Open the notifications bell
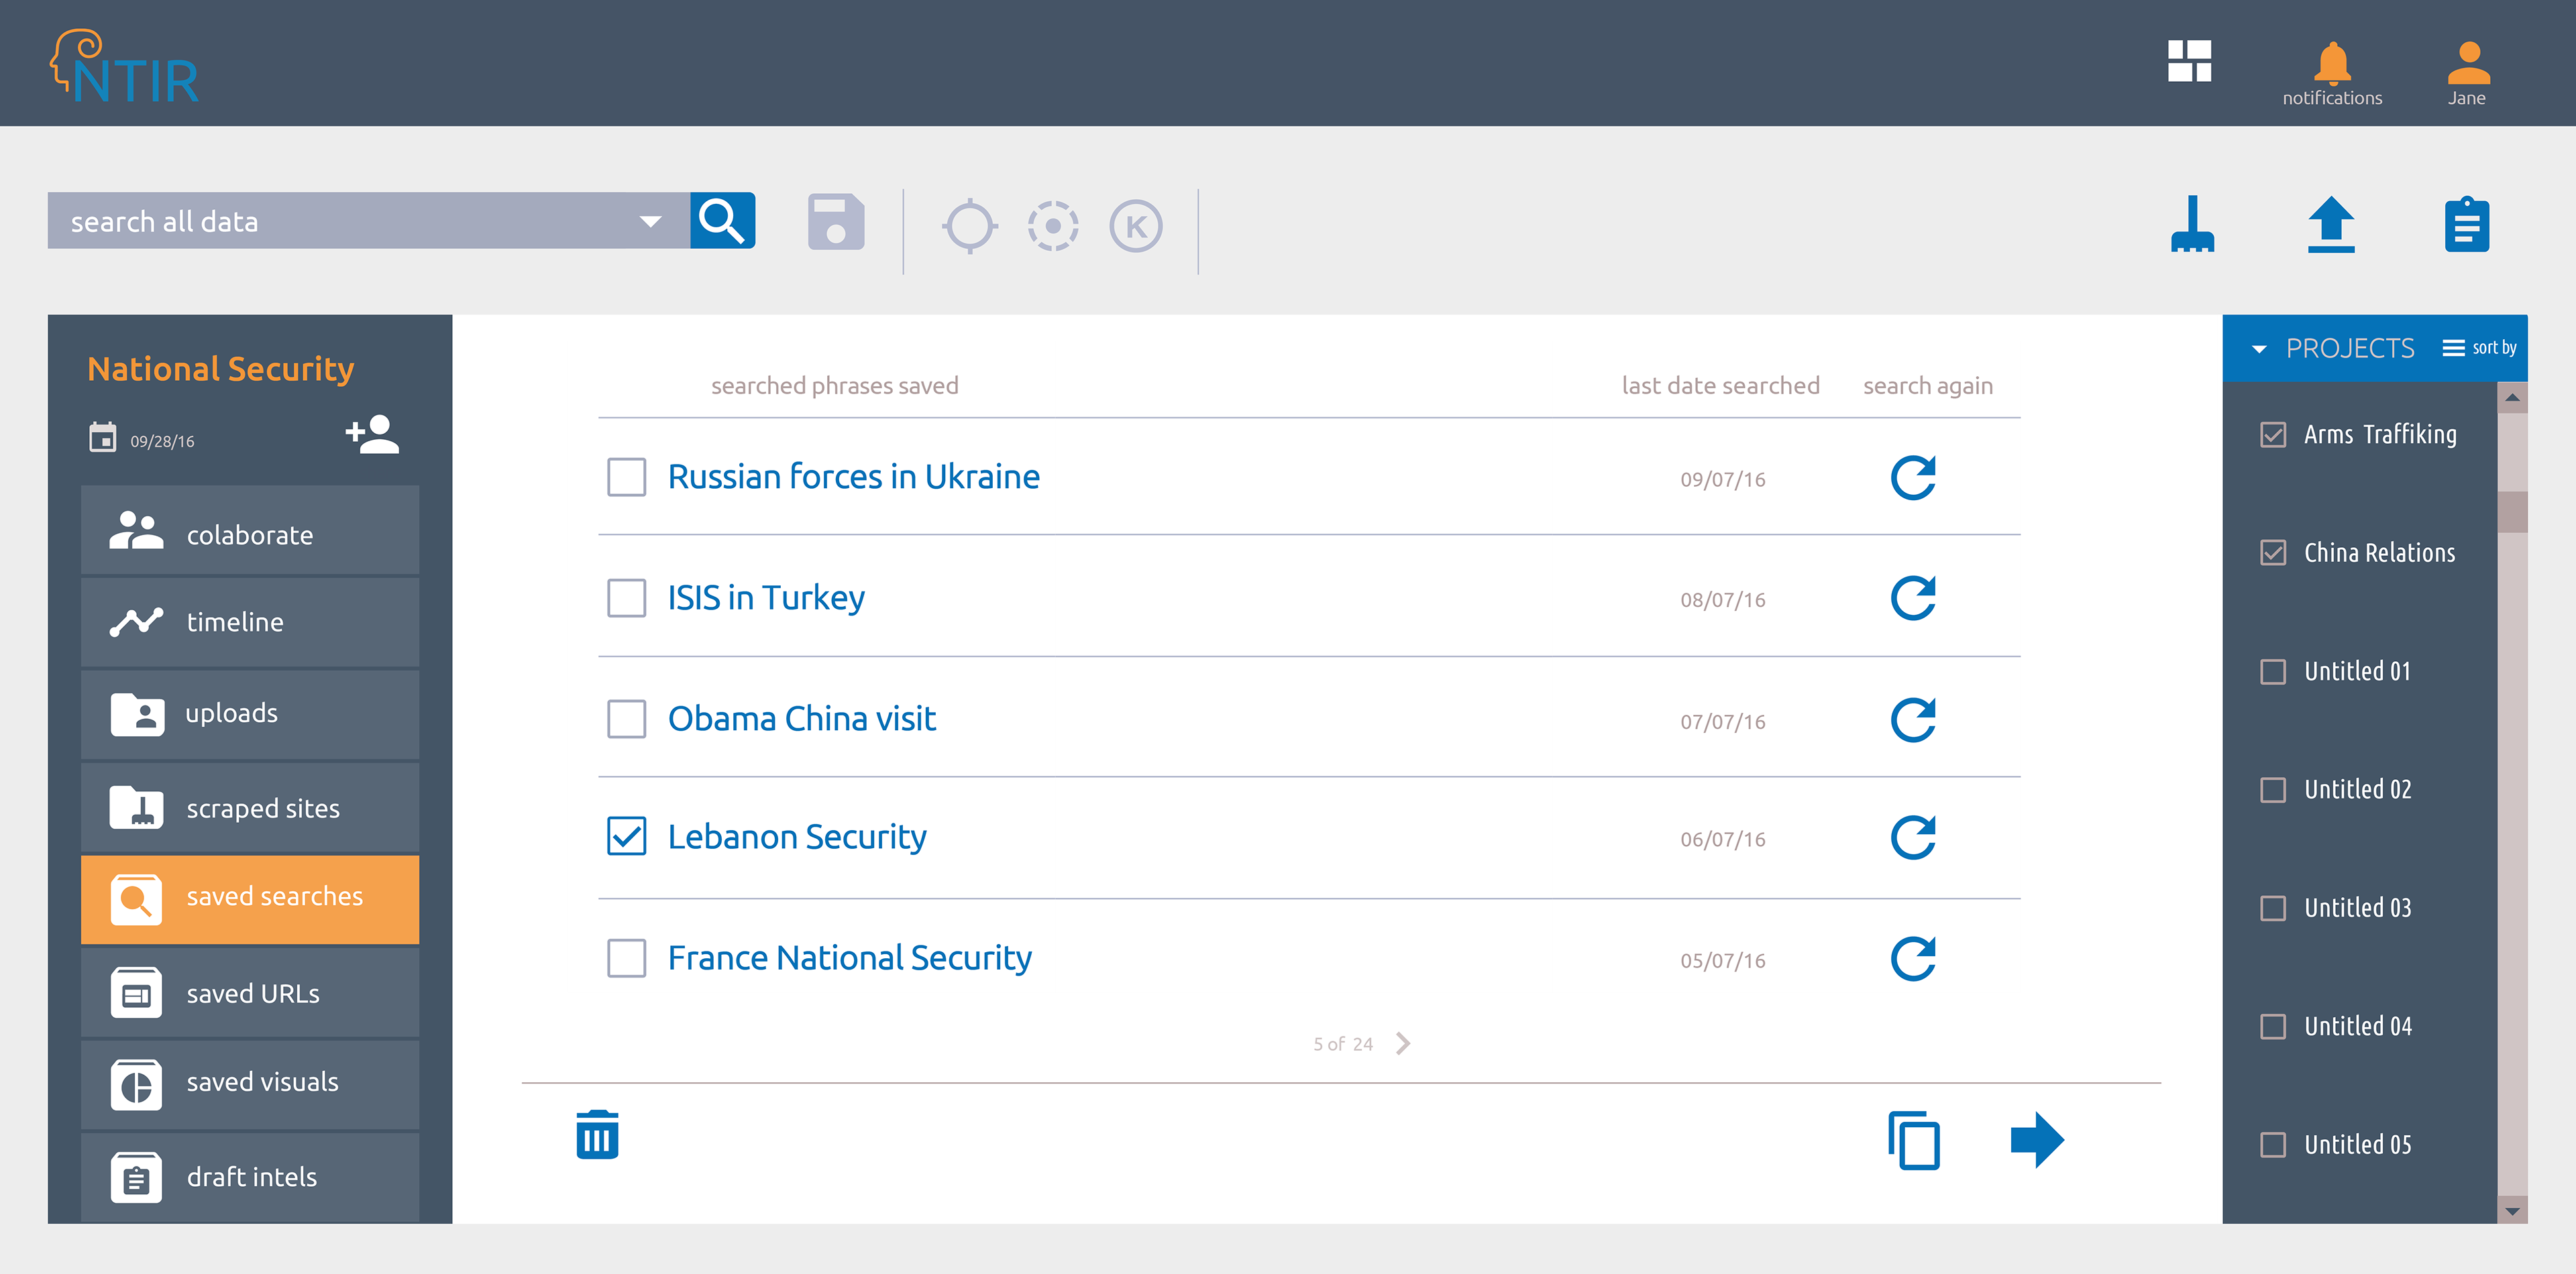2576x1274 pixels. (x=2332, y=63)
